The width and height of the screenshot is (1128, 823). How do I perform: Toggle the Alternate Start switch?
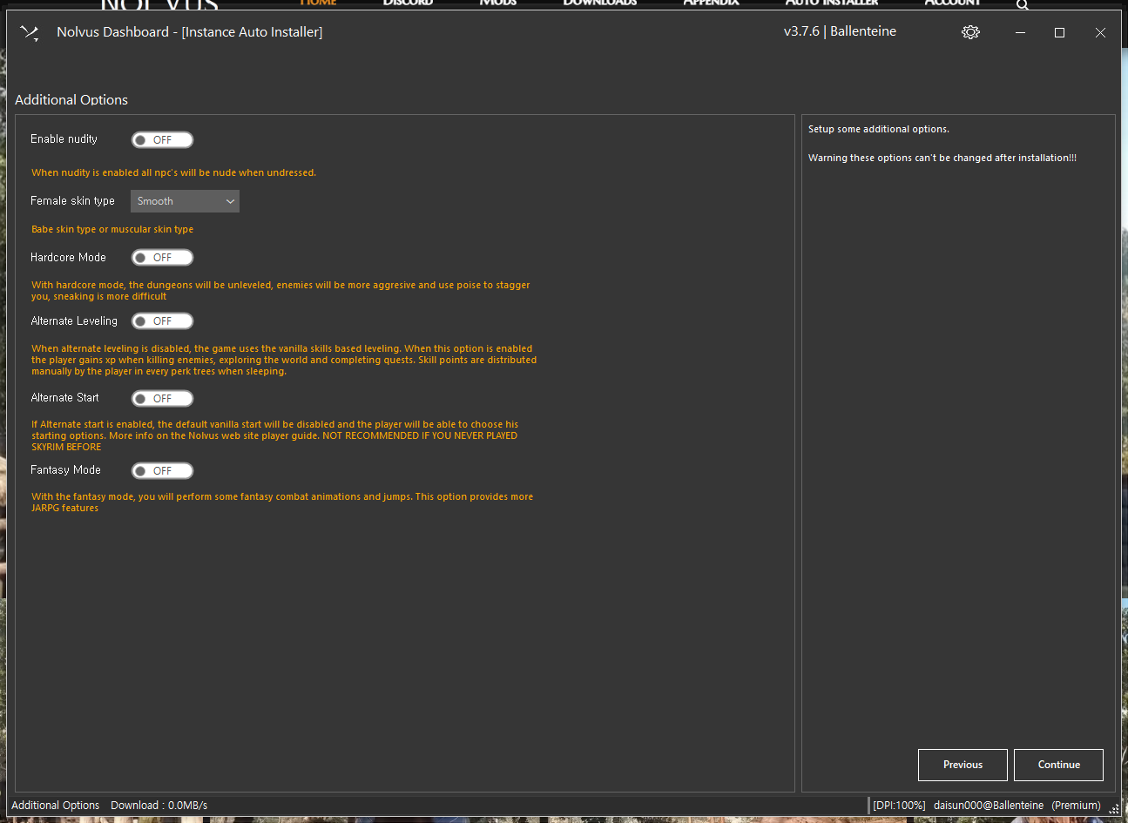click(x=162, y=399)
